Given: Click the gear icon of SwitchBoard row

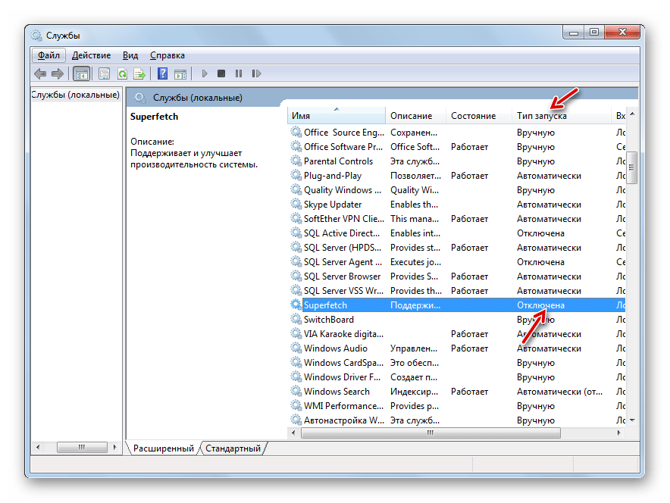Looking at the screenshot, I should [x=296, y=319].
